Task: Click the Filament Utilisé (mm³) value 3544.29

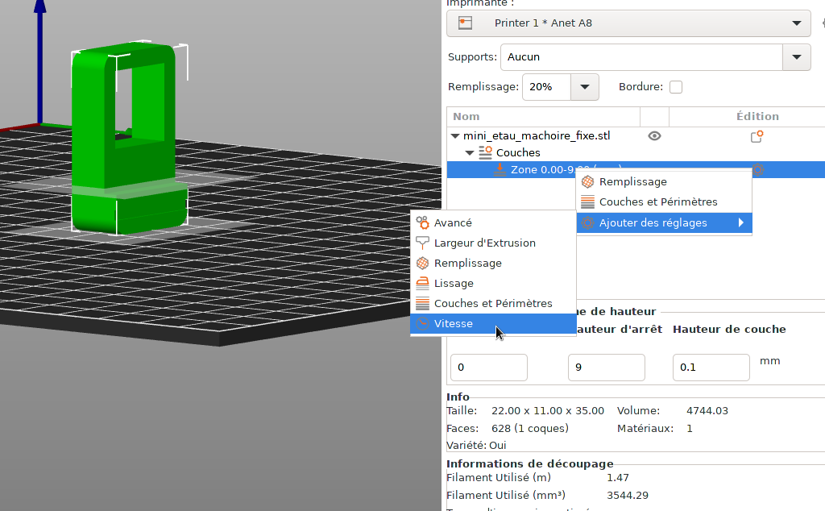Action: click(627, 495)
